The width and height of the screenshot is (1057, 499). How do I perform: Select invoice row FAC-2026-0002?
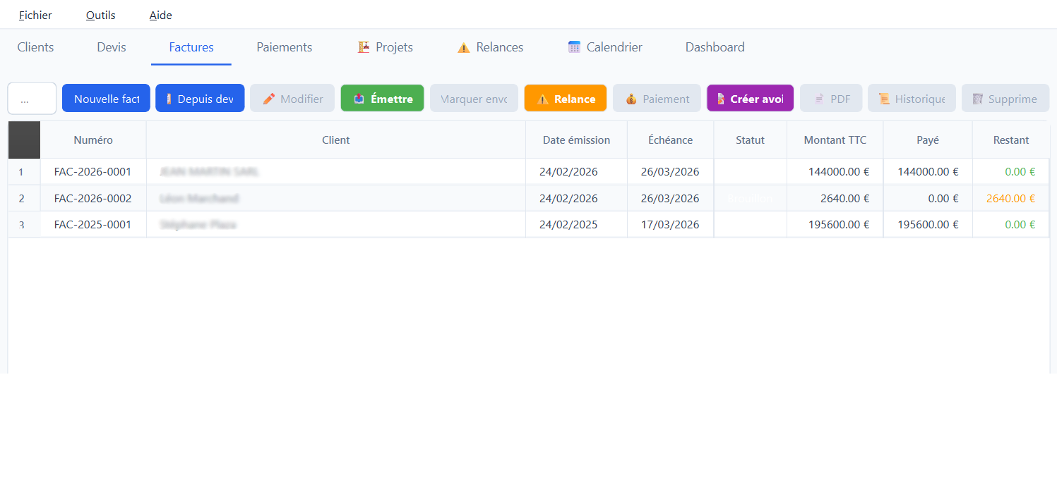pyautogui.click(x=92, y=199)
